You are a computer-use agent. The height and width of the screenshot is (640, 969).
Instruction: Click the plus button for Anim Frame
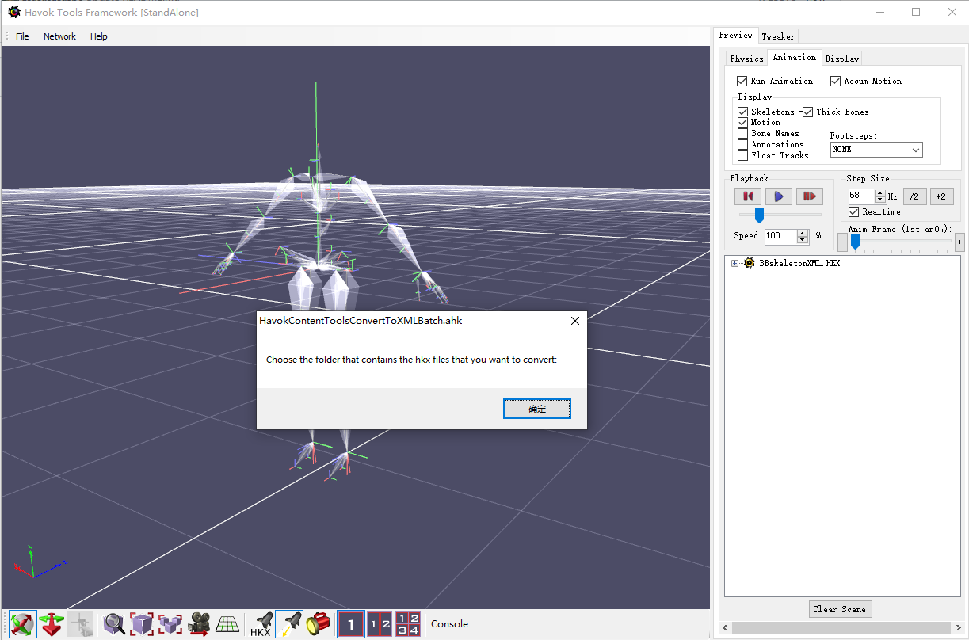click(x=959, y=242)
